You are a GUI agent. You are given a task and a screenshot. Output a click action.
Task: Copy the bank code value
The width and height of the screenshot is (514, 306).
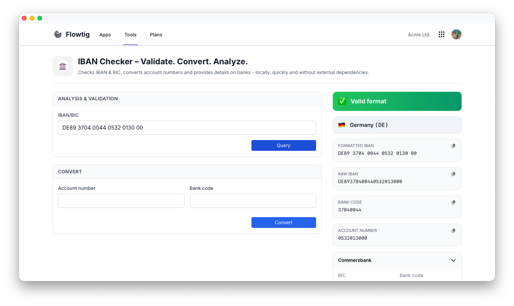(453, 202)
